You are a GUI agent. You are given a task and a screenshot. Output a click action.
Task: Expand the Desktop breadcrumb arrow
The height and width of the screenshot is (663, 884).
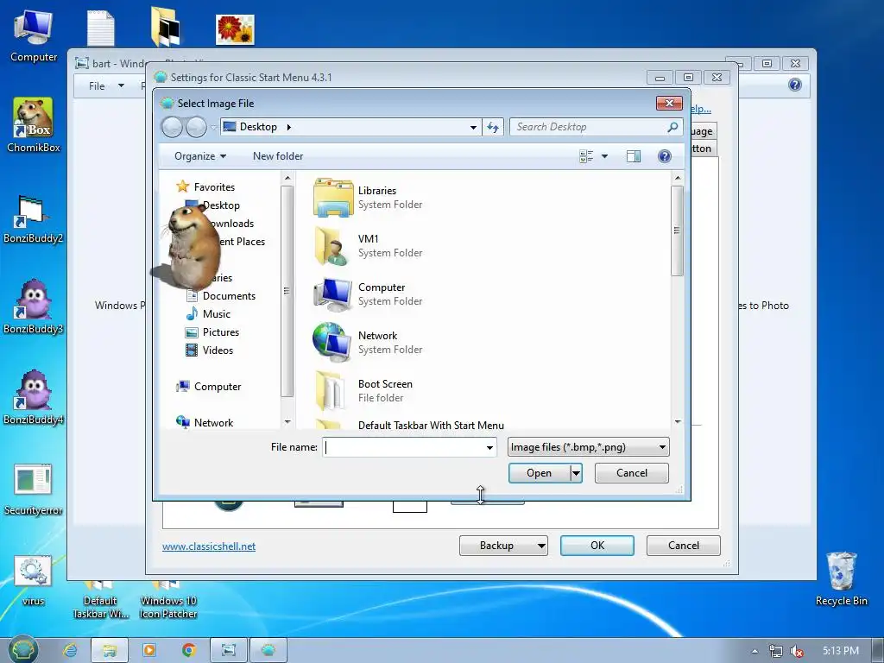[x=288, y=128]
